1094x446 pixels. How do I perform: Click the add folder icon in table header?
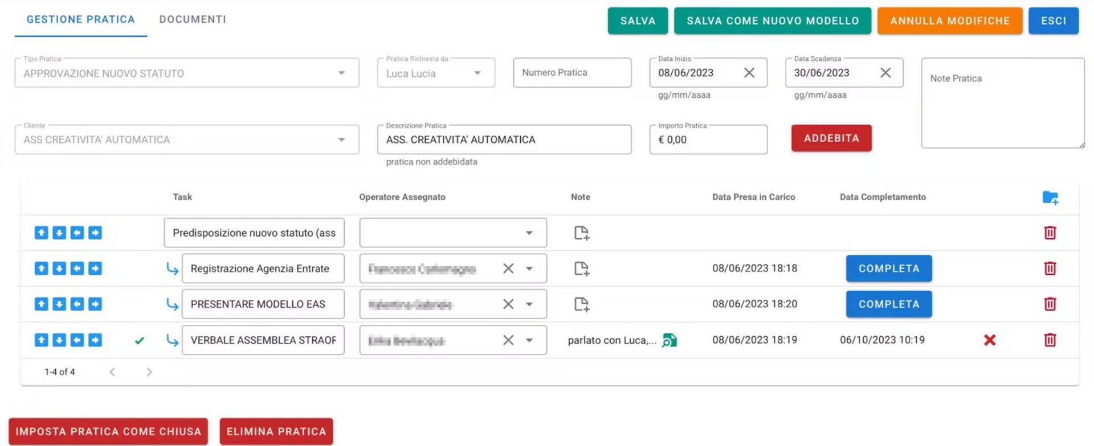coord(1050,197)
